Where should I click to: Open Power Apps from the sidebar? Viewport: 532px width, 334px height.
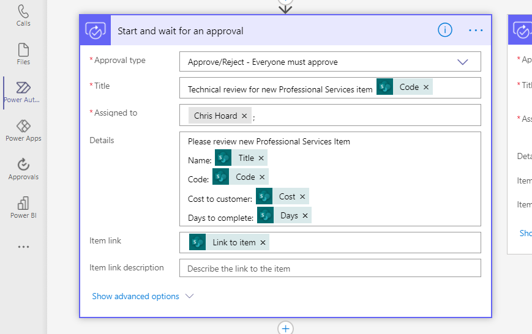coord(23,130)
